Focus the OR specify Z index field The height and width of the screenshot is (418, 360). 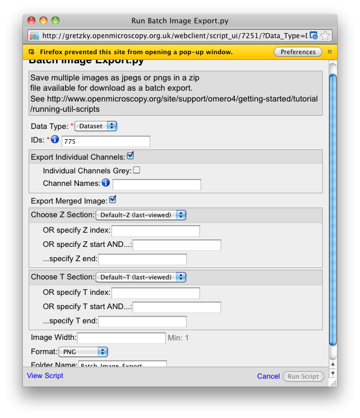[x=155, y=231]
